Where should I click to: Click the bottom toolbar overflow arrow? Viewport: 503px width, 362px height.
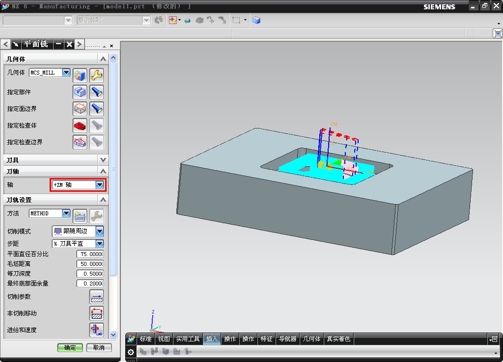point(497,353)
